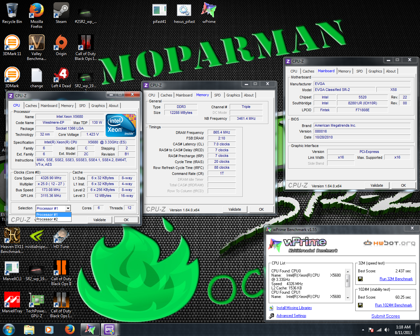The image size is (420, 336).
Task: Open the Left 4 Dead shortcut
Action: 61,77
